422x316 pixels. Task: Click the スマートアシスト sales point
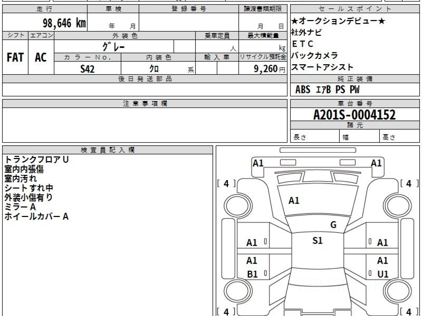pyautogui.click(x=322, y=67)
